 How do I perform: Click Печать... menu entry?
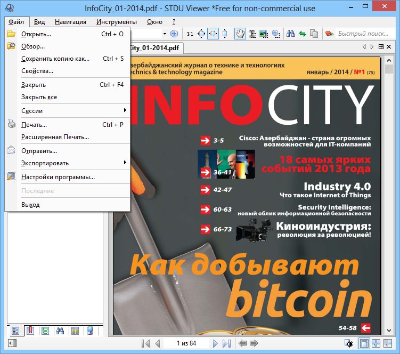[67, 124]
